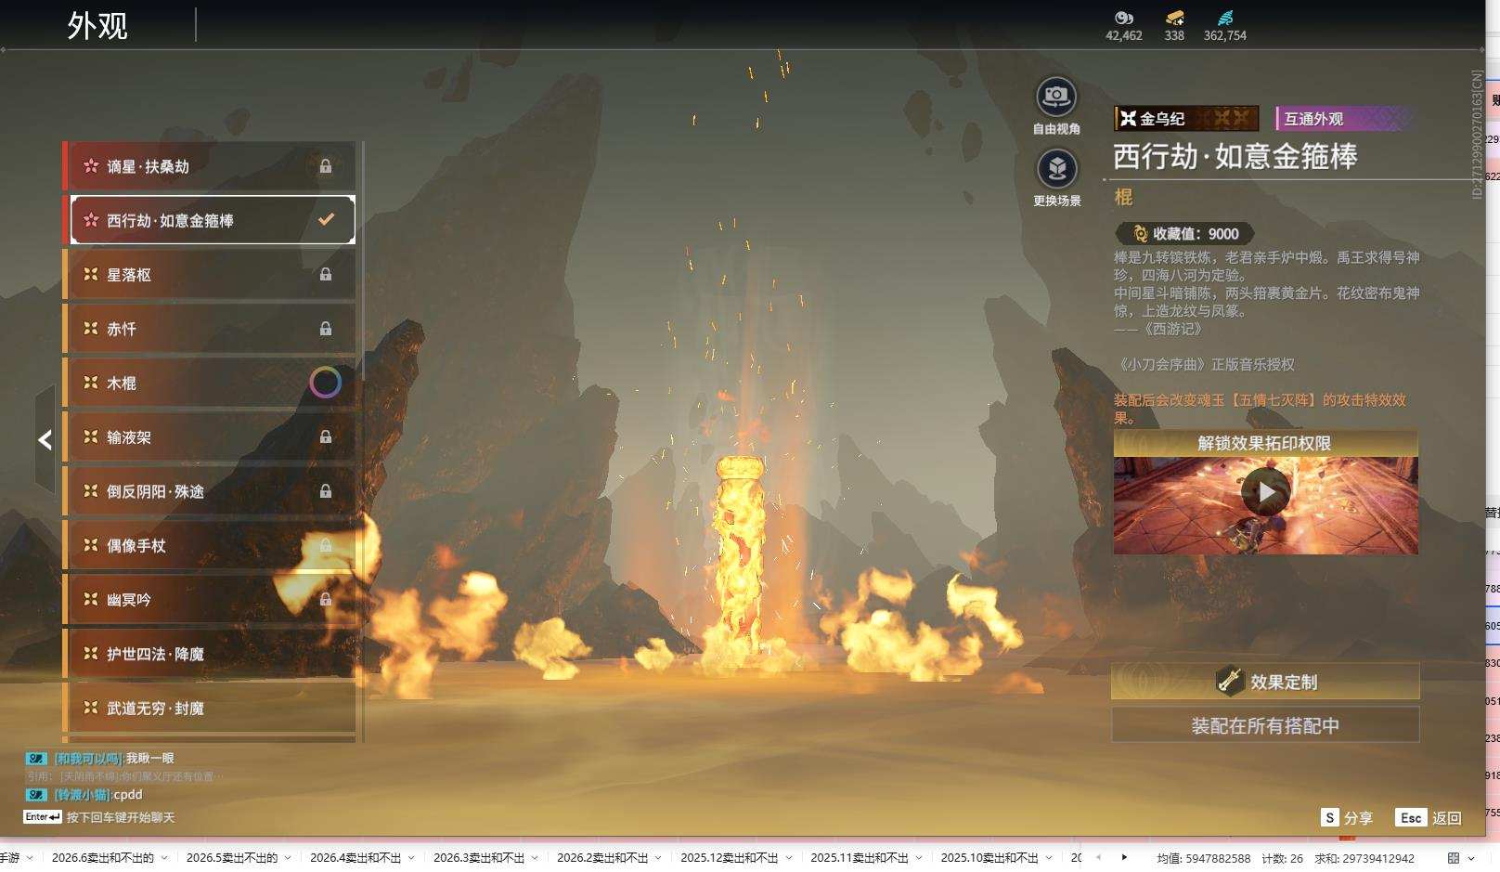This screenshot has width=1500, height=872.
Task: Open dropdown arrow on 2025.11卖出和不出 tab
Action: point(918,857)
